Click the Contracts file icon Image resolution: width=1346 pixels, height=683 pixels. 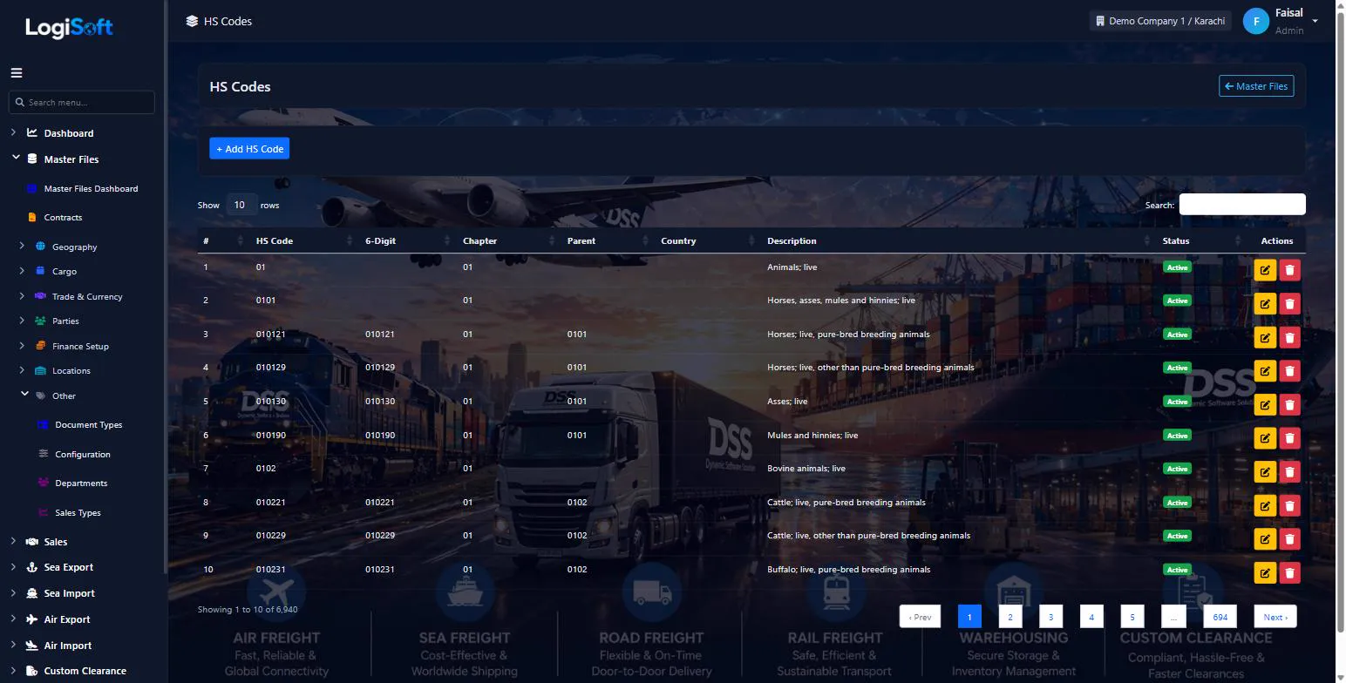pos(32,217)
